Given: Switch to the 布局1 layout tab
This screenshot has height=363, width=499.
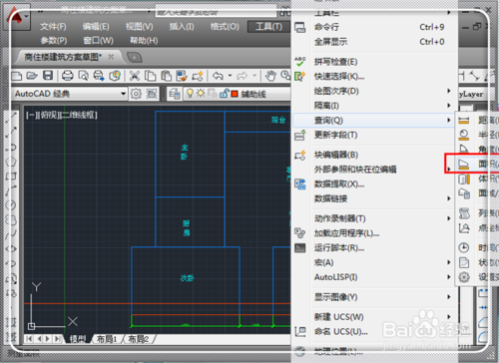Looking at the screenshot, I should click(107, 339).
